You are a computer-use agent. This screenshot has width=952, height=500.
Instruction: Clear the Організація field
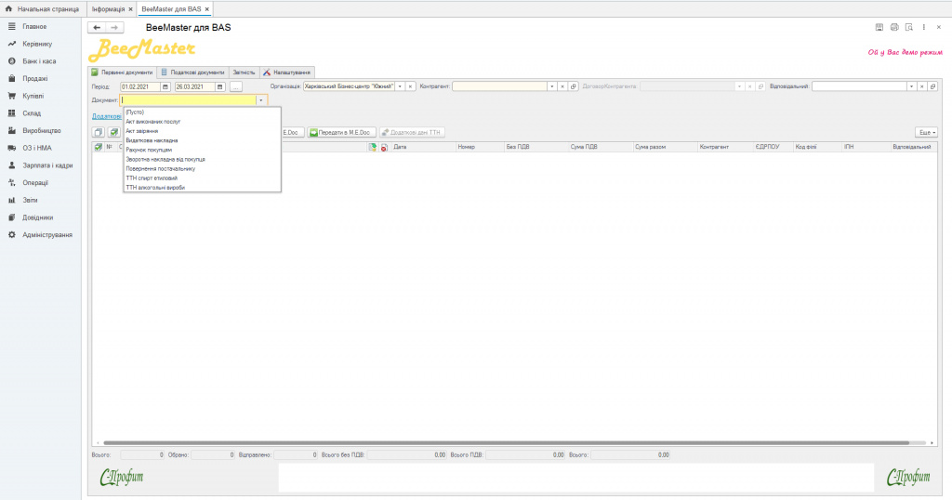(410, 86)
